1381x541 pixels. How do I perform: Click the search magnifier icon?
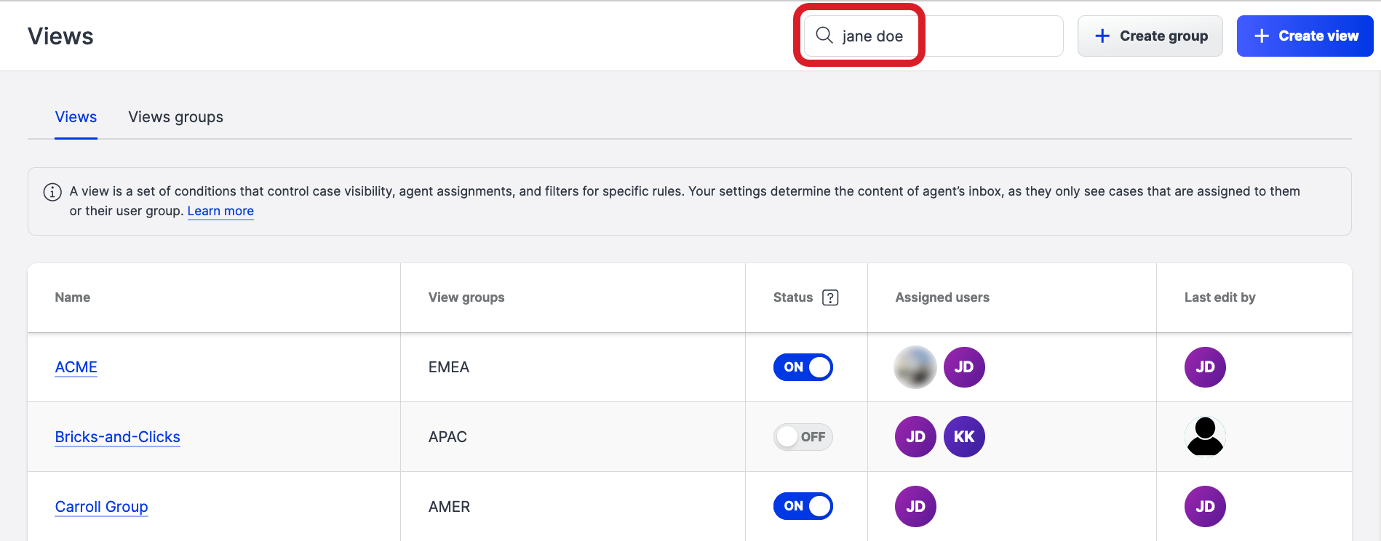click(x=824, y=36)
